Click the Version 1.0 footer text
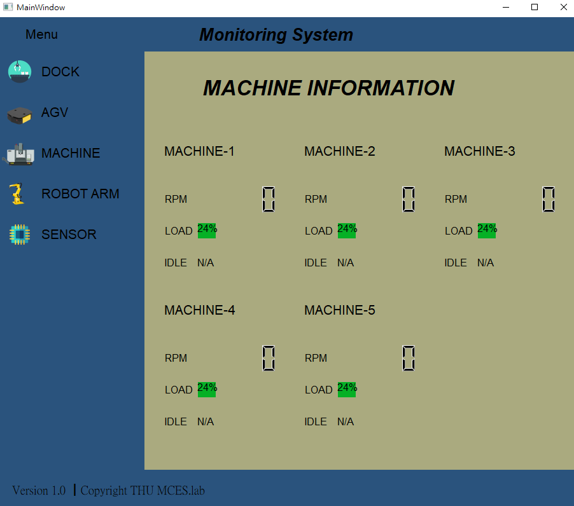 pos(38,490)
